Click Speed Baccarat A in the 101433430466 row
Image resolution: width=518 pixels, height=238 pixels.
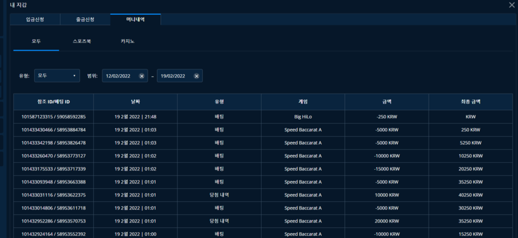click(303, 130)
